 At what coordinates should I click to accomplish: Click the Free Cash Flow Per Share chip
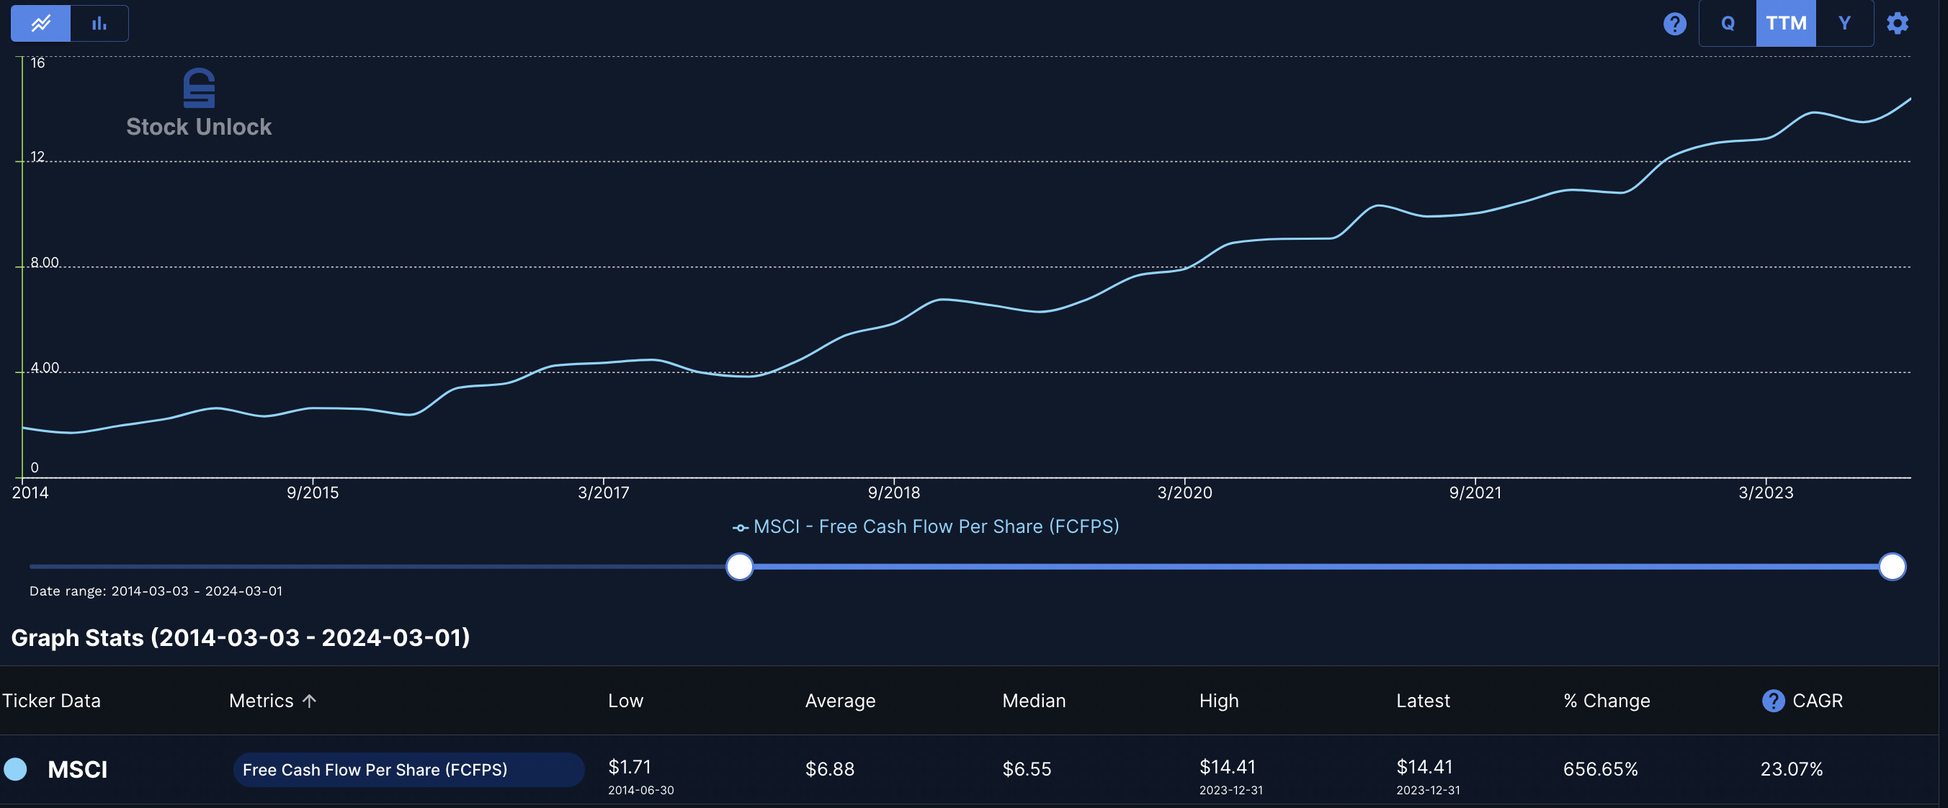pos(408,769)
